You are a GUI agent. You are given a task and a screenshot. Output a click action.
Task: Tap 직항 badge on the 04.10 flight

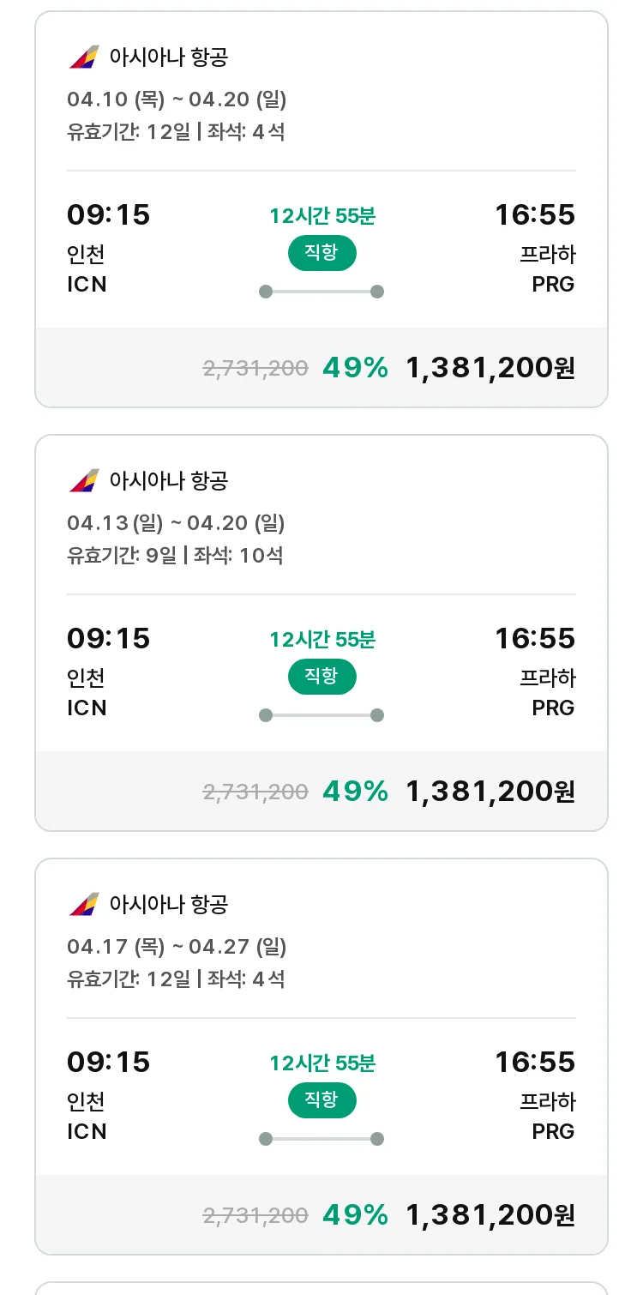point(321,253)
